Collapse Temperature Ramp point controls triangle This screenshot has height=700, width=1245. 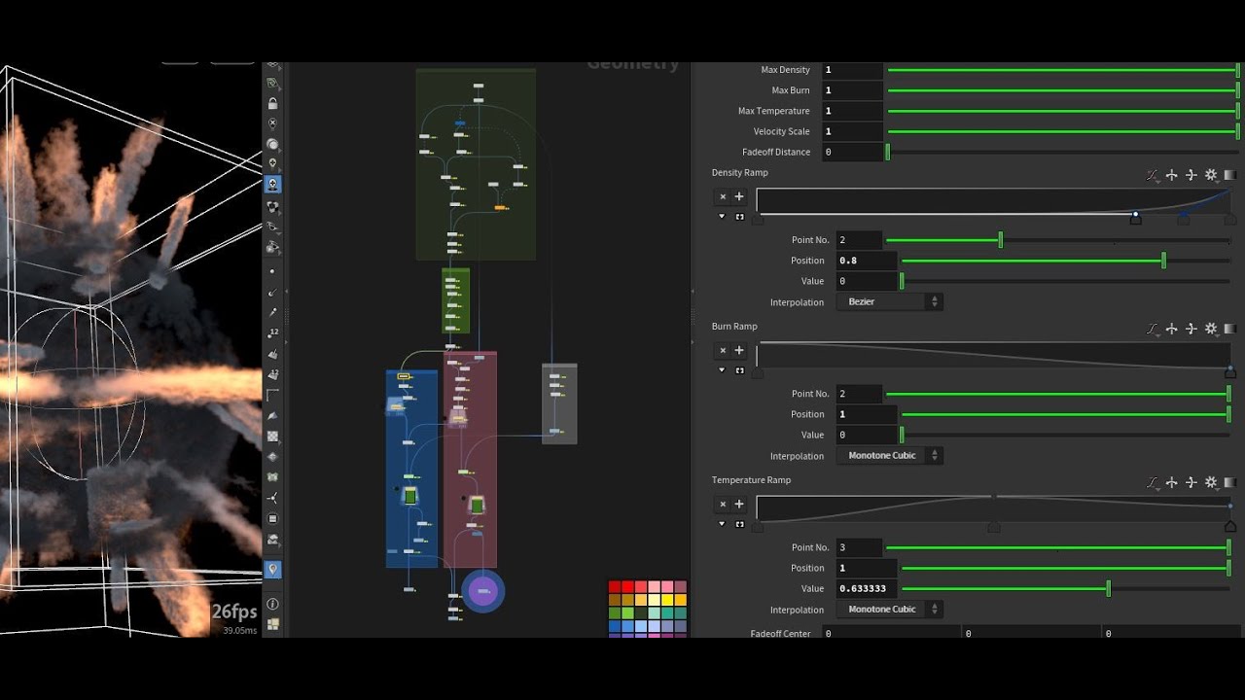pyautogui.click(x=723, y=523)
